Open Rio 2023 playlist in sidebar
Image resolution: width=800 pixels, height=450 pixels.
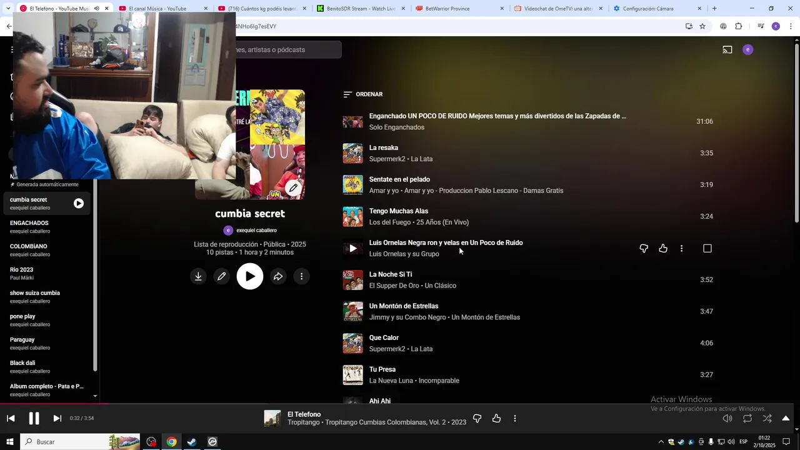(x=46, y=273)
